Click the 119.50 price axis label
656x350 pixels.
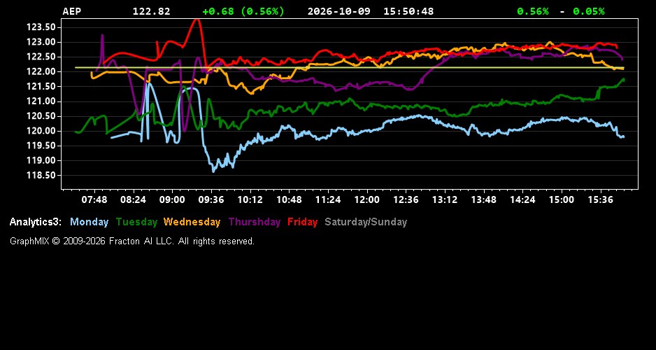pyautogui.click(x=41, y=146)
